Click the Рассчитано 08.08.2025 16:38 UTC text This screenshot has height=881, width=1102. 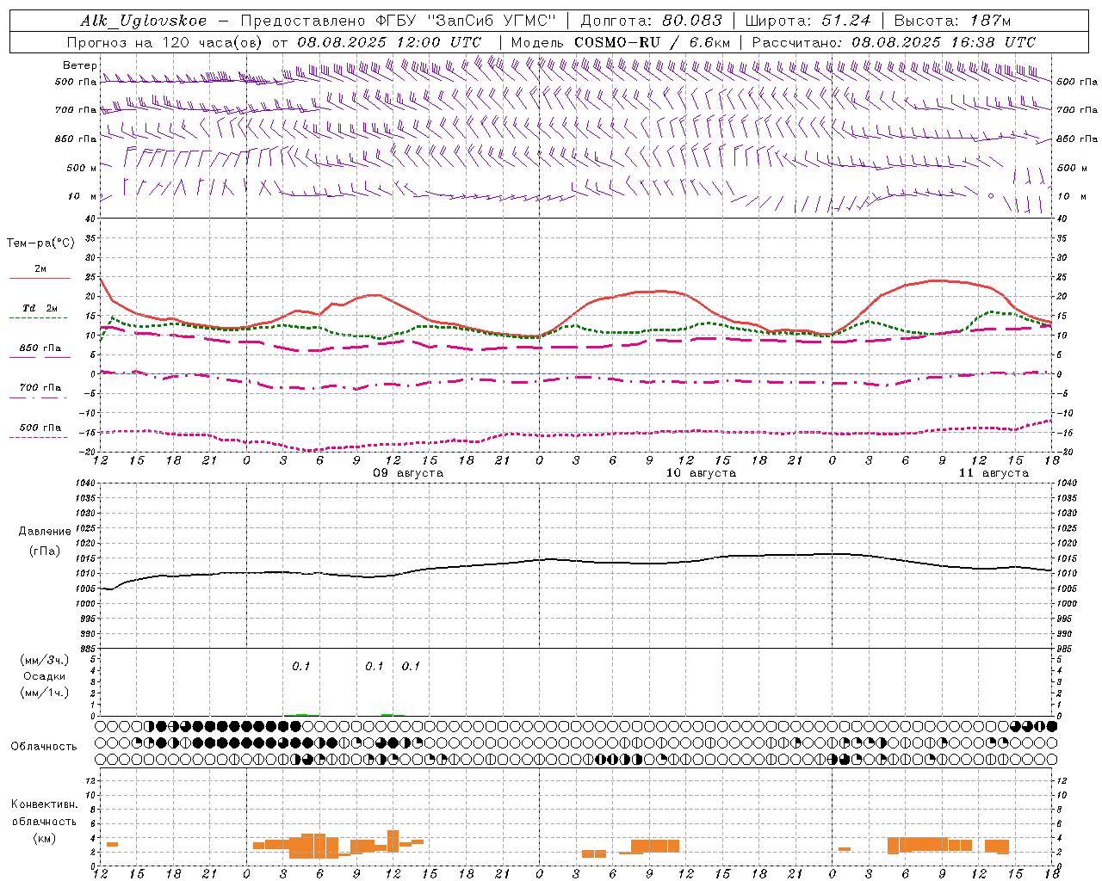894,42
